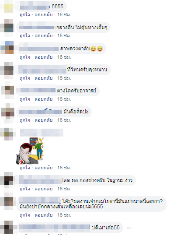The width and height of the screenshot is (177, 235).
Task: Reply to 'ที่ไหนครับลุงหนาน' comment
Action: (x=44, y=78)
